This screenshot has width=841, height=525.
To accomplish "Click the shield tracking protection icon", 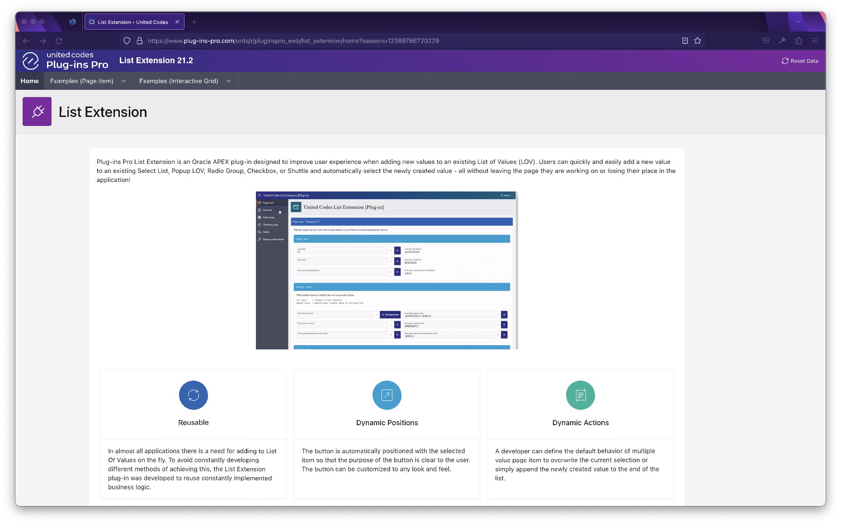I will (x=127, y=41).
